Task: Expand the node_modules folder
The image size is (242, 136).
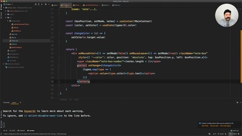Action: coord(6,11)
